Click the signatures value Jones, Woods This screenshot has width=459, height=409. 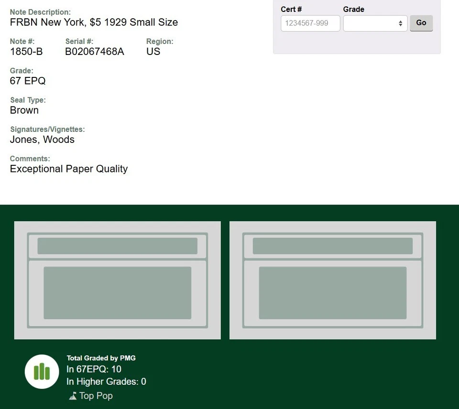coord(42,140)
